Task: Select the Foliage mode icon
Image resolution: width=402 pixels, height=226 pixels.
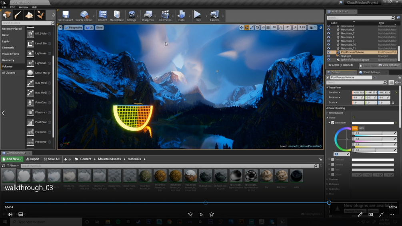Action: point(40,15)
